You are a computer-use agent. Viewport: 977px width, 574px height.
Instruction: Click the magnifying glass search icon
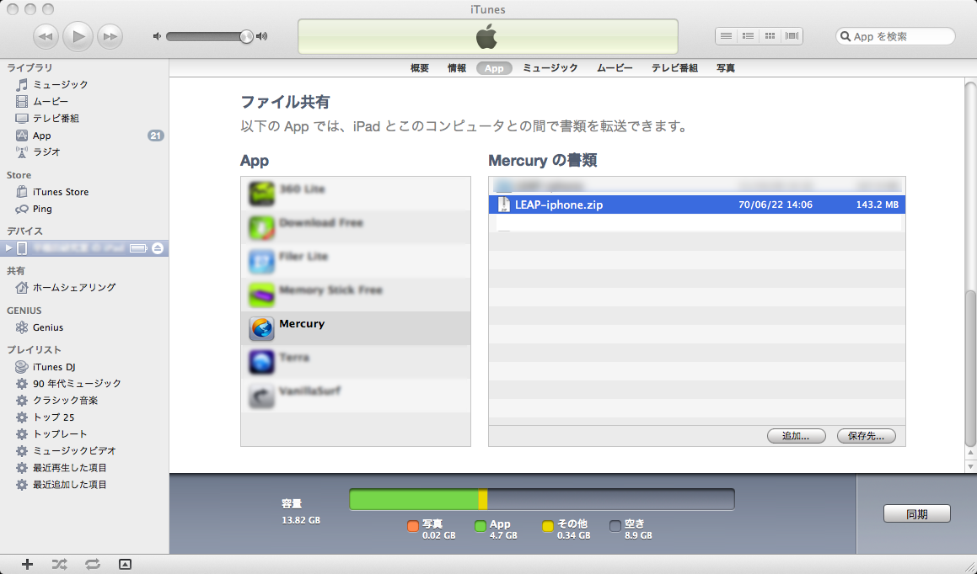tap(845, 36)
